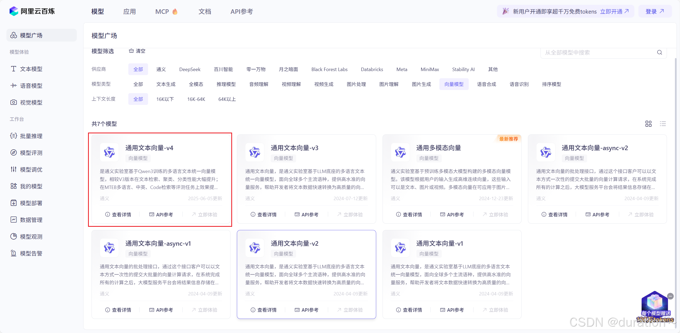Image resolution: width=680 pixels, height=333 pixels.
Task: Open 查看详情 for 通用文本向量-v3
Action: pyautogui.click(x=264, y=214)
